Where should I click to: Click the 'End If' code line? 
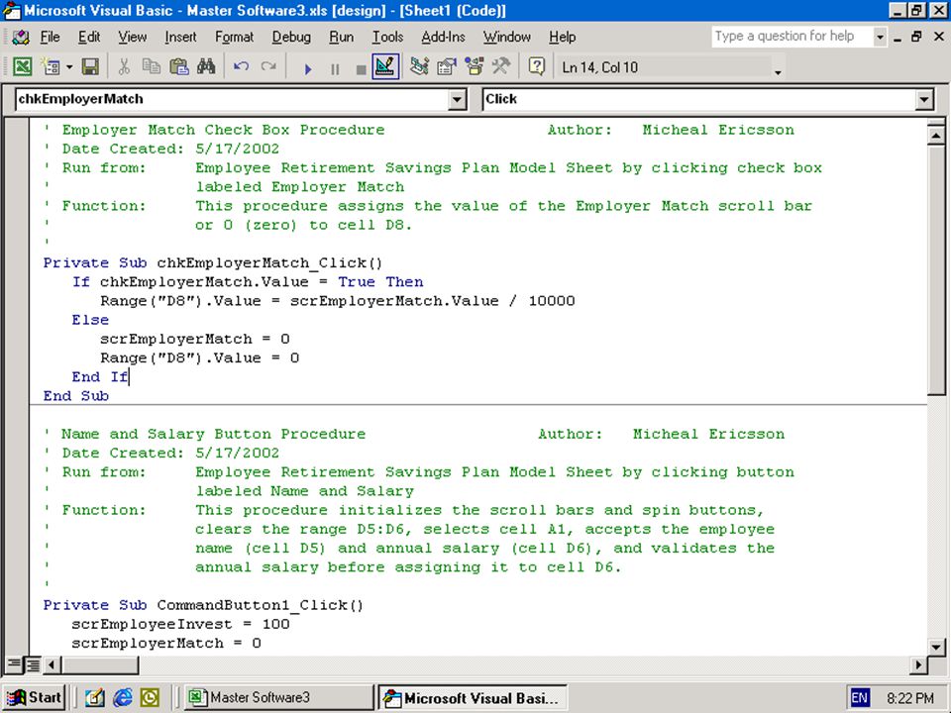click(x=100, y=377)
